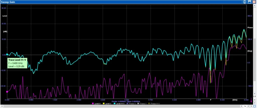The width and height of the screenshot is (257, 108).
Task: Close the Sweep Gain window
Action: [254, 2]
